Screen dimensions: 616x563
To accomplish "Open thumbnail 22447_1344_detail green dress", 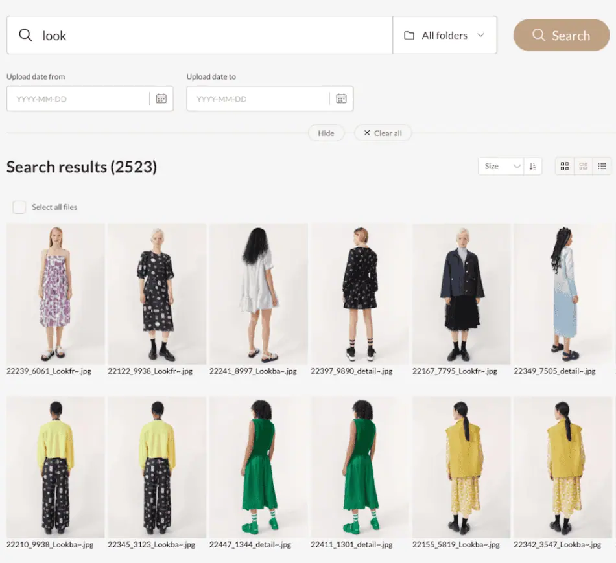I will [259, 467].
